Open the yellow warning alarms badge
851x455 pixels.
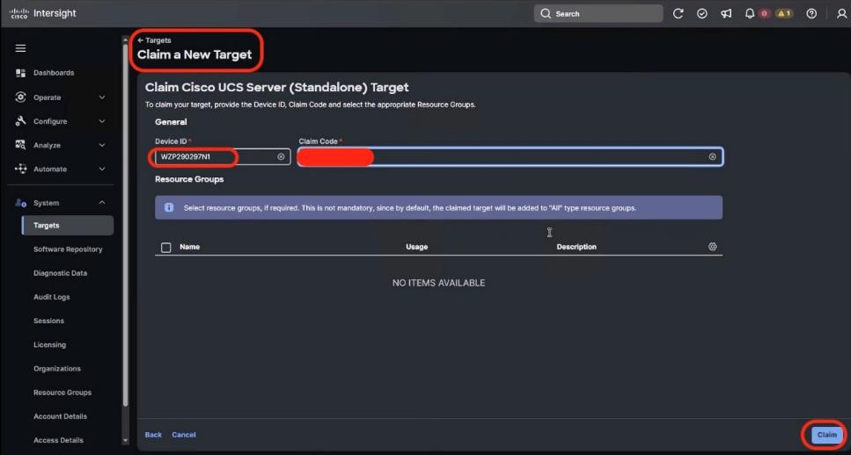(785, 13)
